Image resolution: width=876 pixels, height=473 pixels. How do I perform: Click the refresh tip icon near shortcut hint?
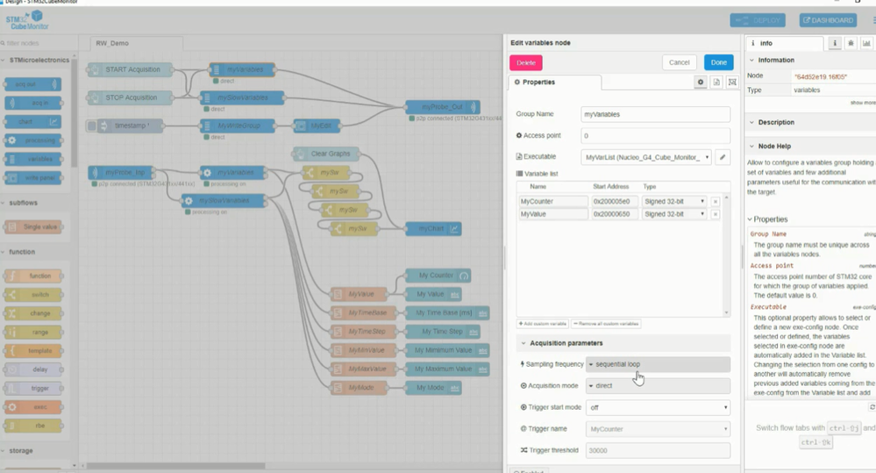pos(872,407)
